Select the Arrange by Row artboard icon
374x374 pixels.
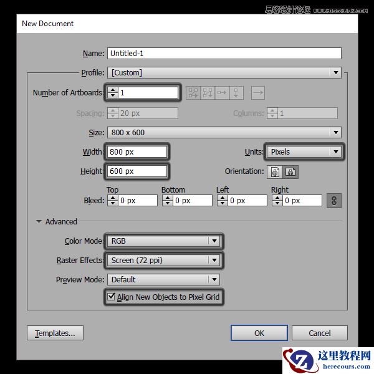222,93
